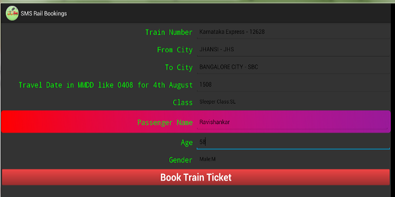The width and height of the screenshot is (395, 197).
Task: Click the green To City label
Action: 179,68
